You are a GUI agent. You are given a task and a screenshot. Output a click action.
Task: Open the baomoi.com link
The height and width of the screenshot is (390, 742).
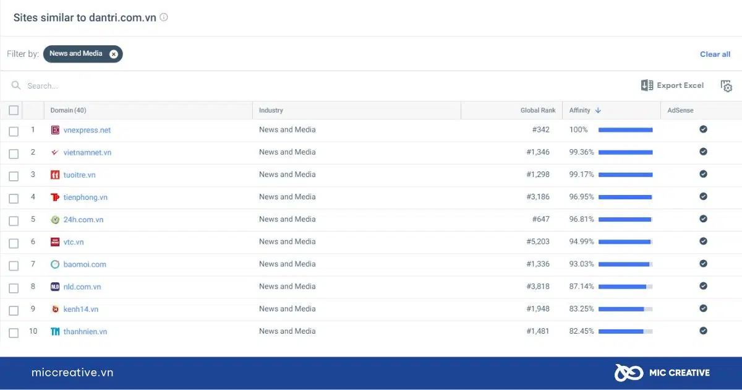pyautogui.click(x=85, y=264)
